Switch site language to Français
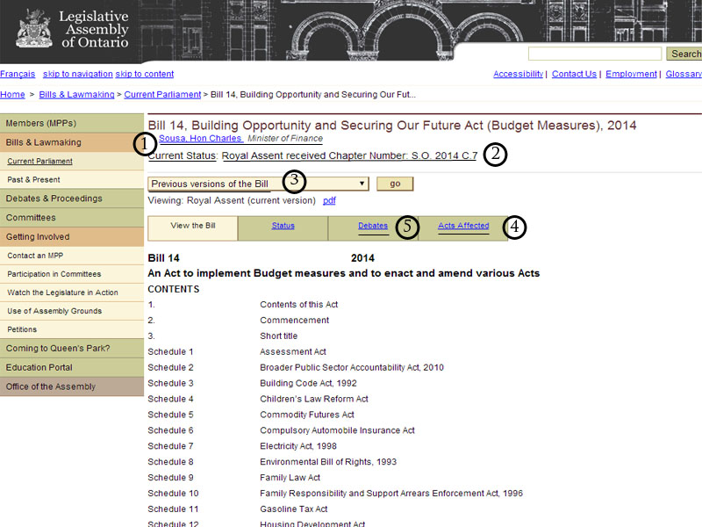The height and width of the screenshot is (527, 702). 18,74
